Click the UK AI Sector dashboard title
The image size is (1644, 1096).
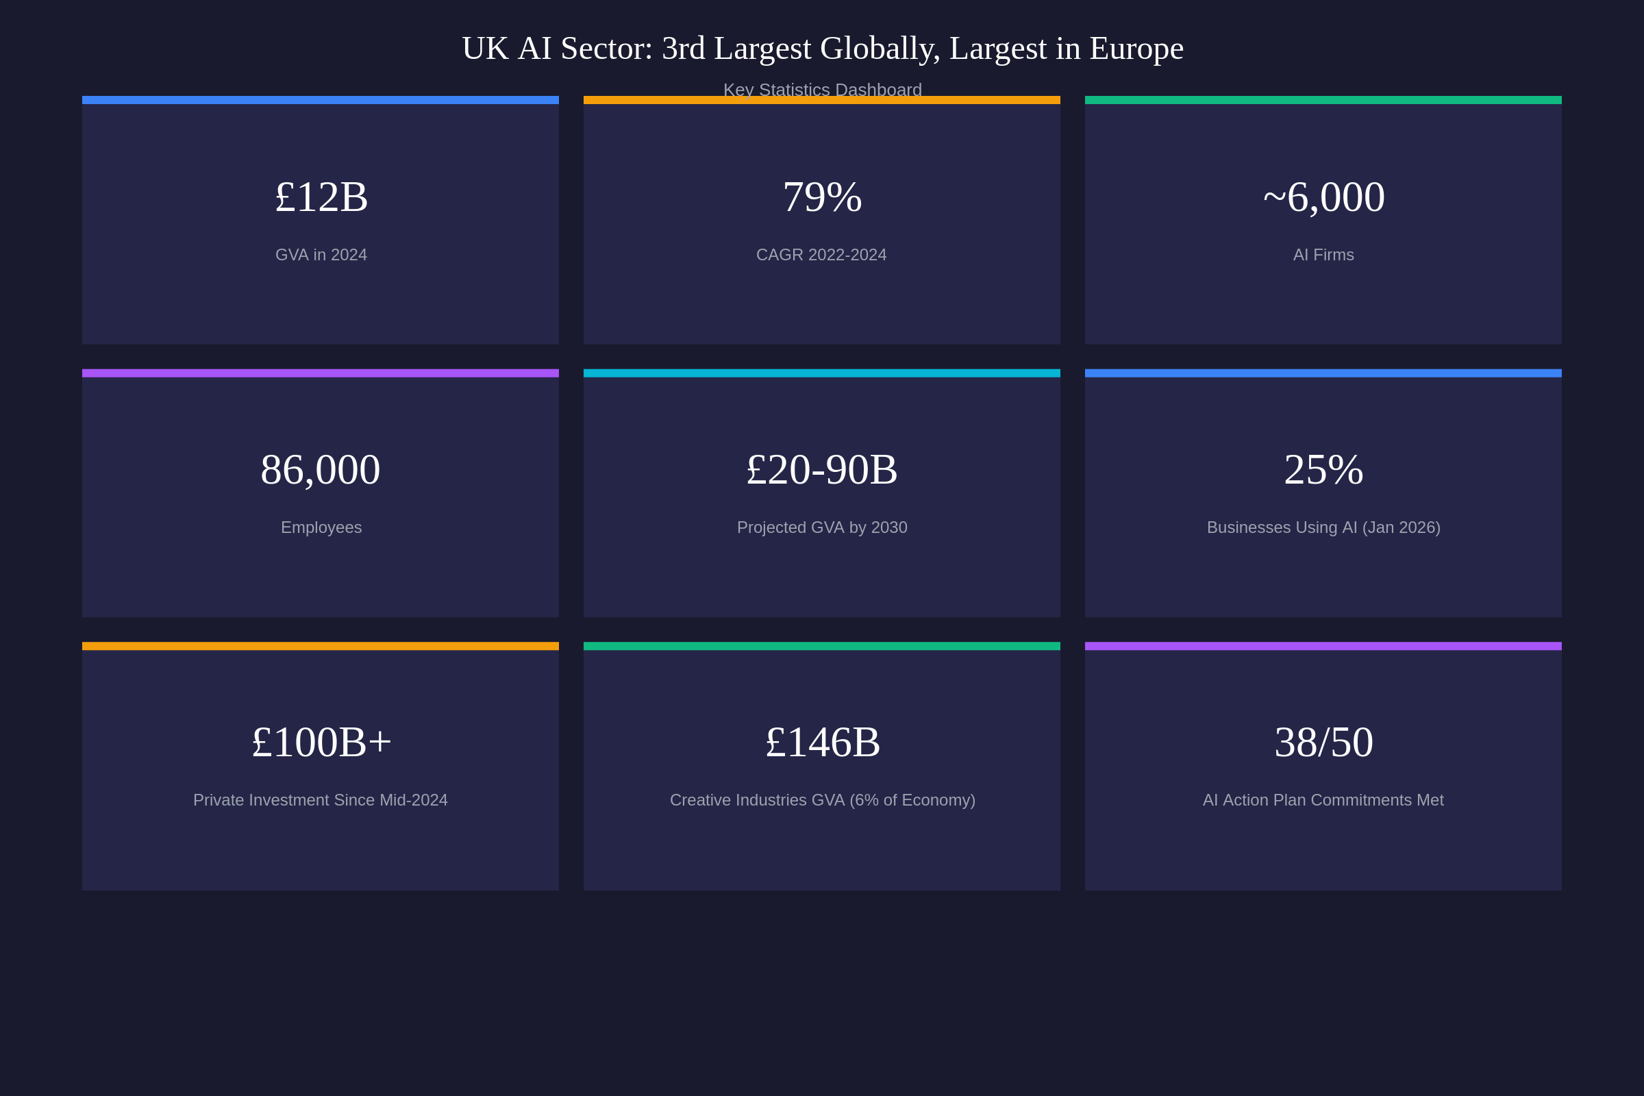822,49
